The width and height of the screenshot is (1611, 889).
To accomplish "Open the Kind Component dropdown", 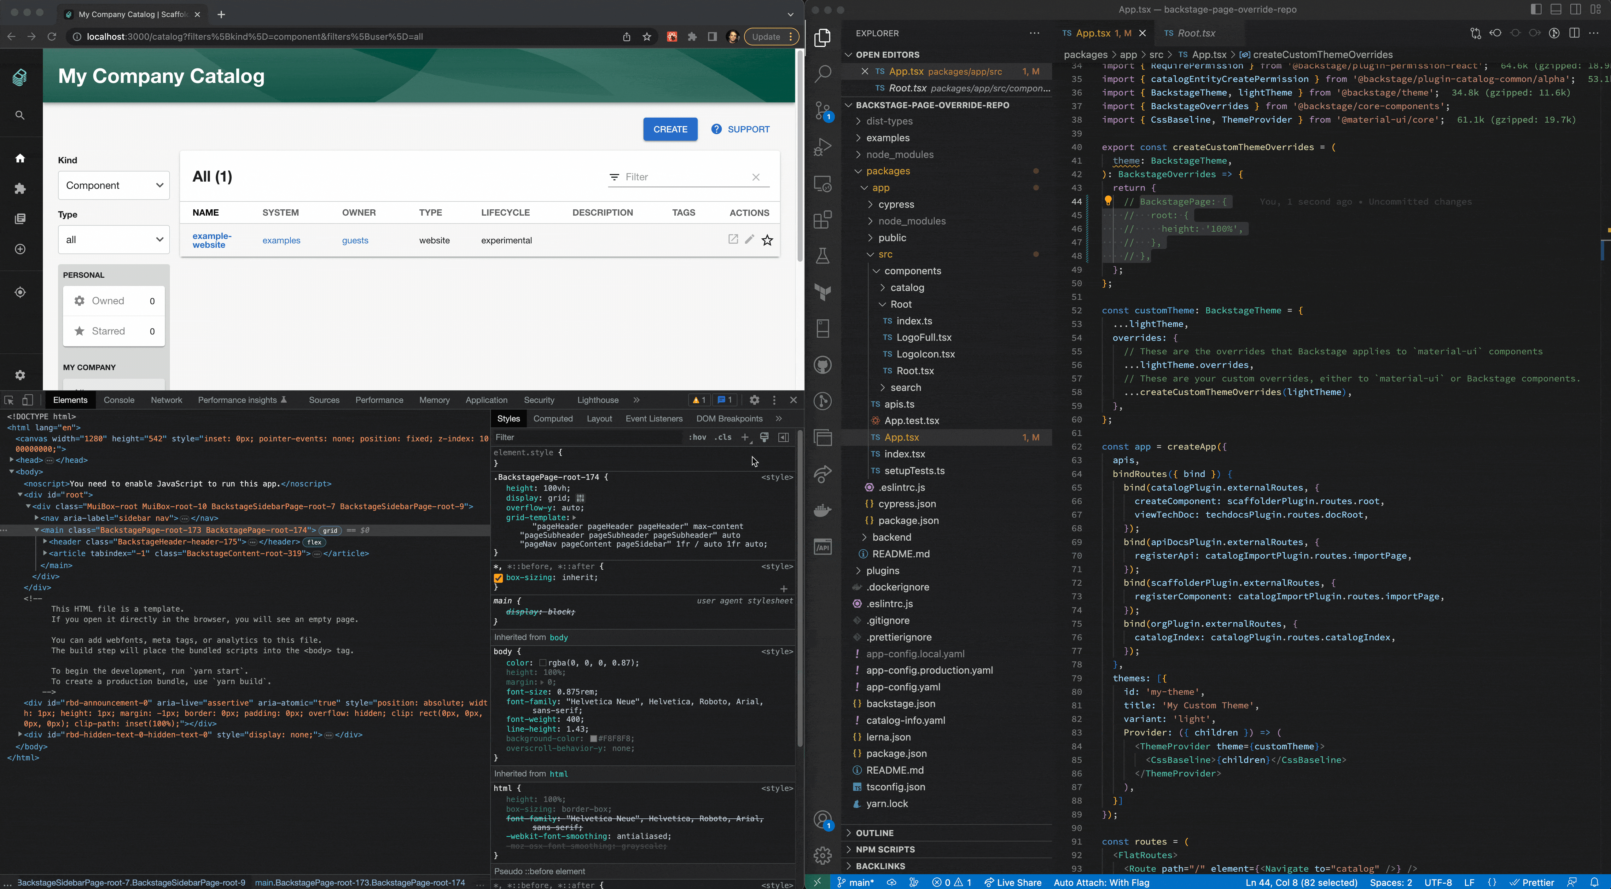I will (x=114, y=186).
